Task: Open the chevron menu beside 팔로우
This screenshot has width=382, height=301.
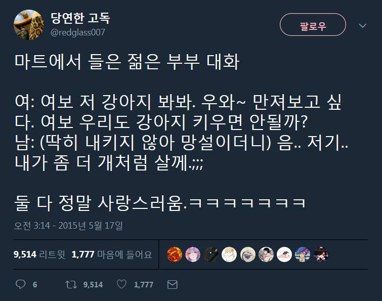Action: tap(362, 25)
